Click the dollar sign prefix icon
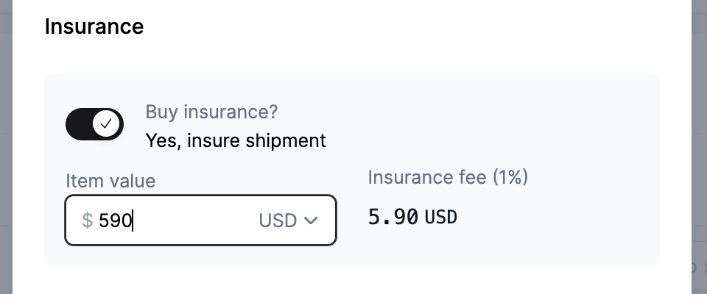Image resolution: width=707 pixels, height=294 pixels. 87,220
